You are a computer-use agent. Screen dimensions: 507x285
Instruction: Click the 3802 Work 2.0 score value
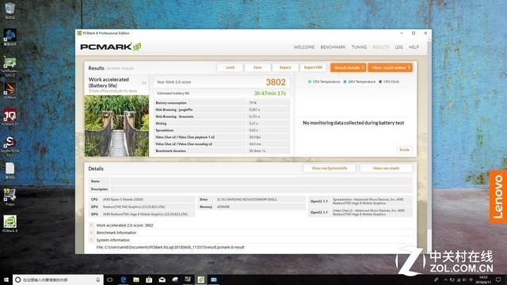(276, 82)
